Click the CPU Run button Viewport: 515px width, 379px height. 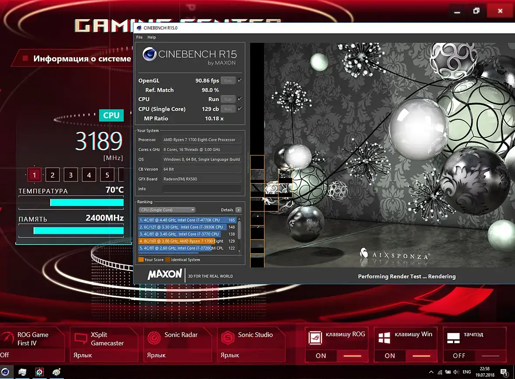point(228,99)
